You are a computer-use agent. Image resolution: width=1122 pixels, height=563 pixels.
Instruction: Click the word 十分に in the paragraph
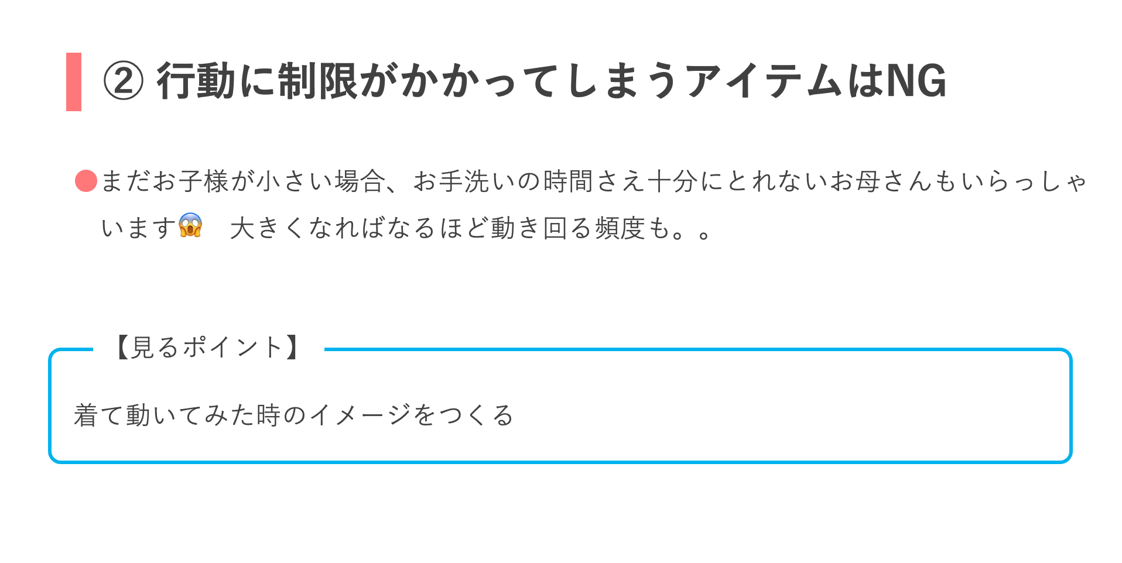(x=685, y=181)
